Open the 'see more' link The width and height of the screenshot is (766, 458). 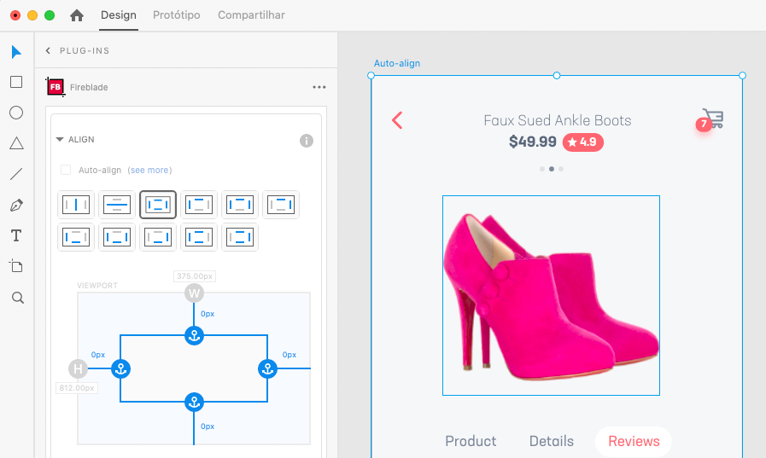coord(150,170)
